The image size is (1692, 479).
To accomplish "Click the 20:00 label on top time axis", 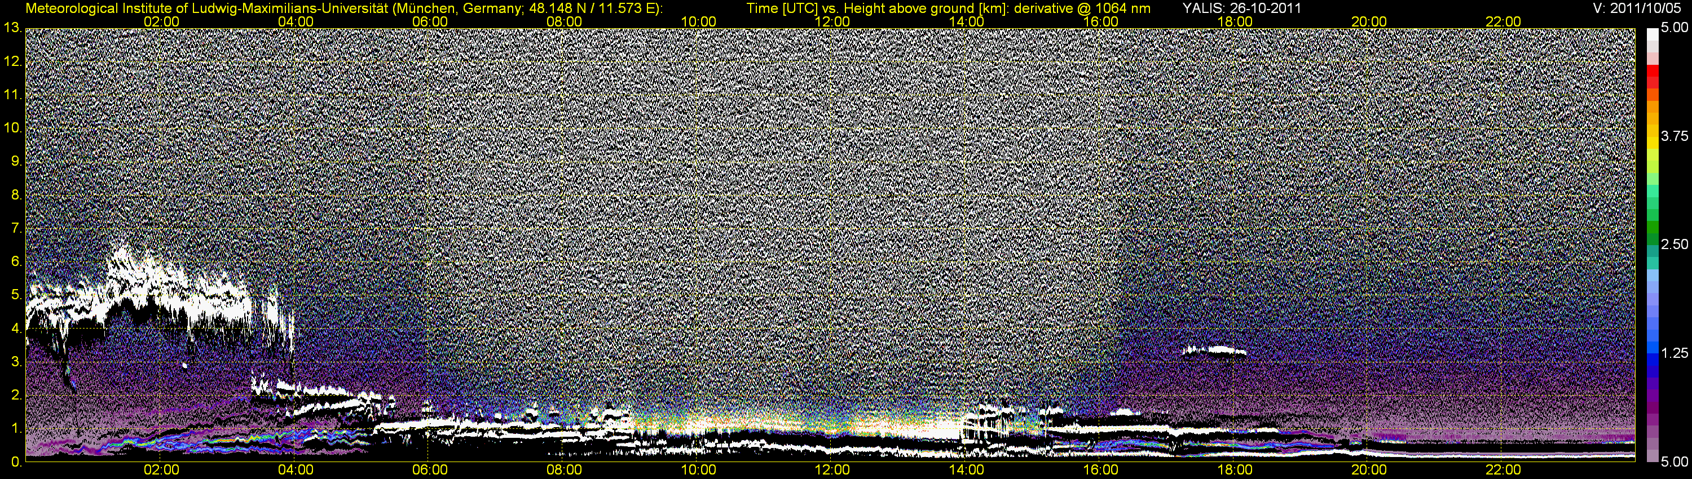I will point(1369,21).
